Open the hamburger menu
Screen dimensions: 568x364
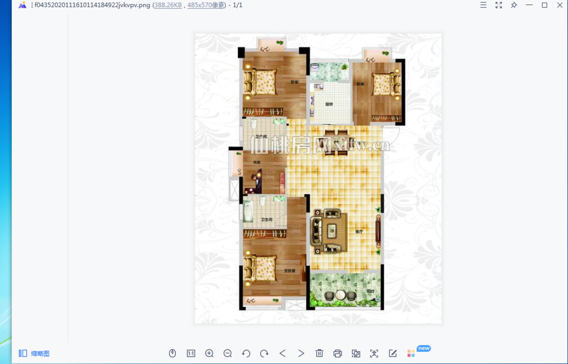tap(483, 5)
